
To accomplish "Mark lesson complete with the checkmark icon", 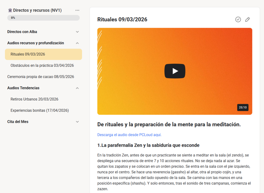I will click(238, 20).
